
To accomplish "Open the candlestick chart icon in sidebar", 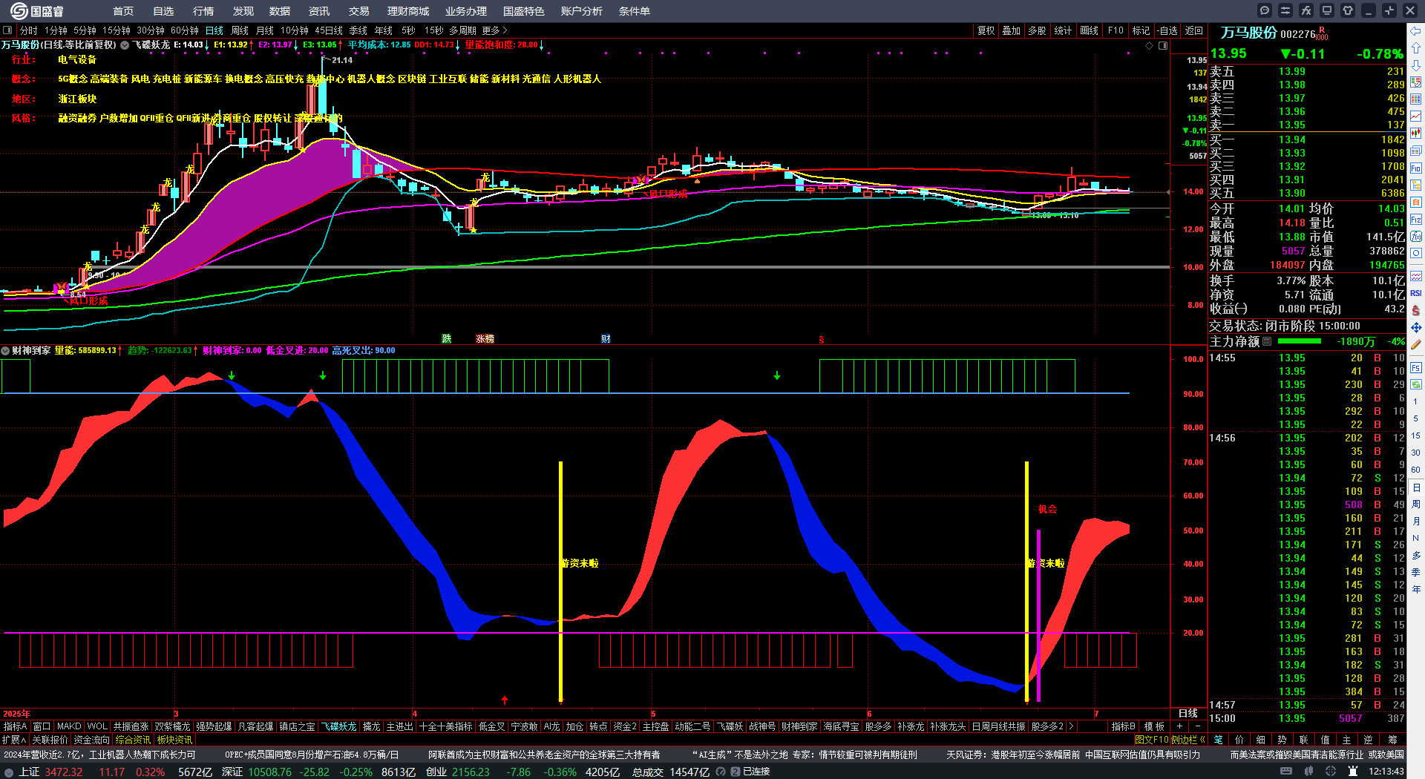I will click(1416, 134).
